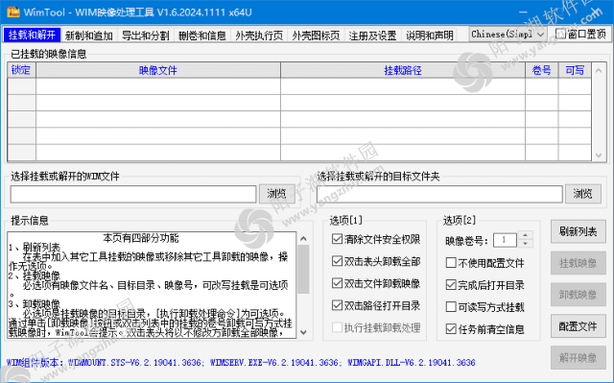Open the 导出和分割 tab

point(145,36)
